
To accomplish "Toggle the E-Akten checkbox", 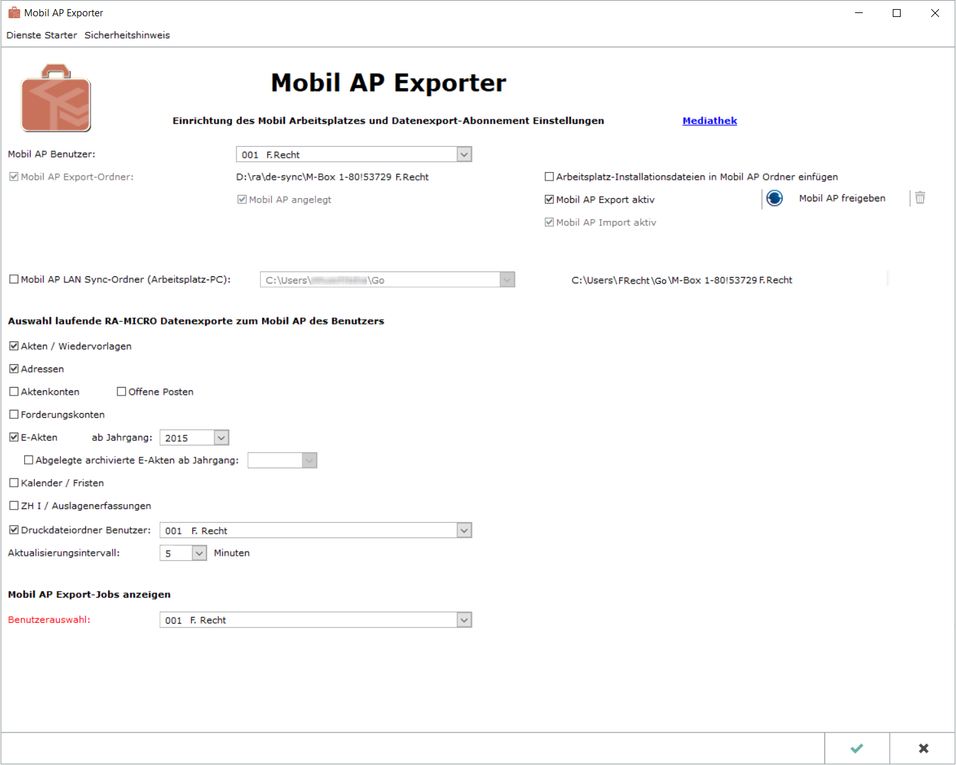I will [x=14, y=437].
